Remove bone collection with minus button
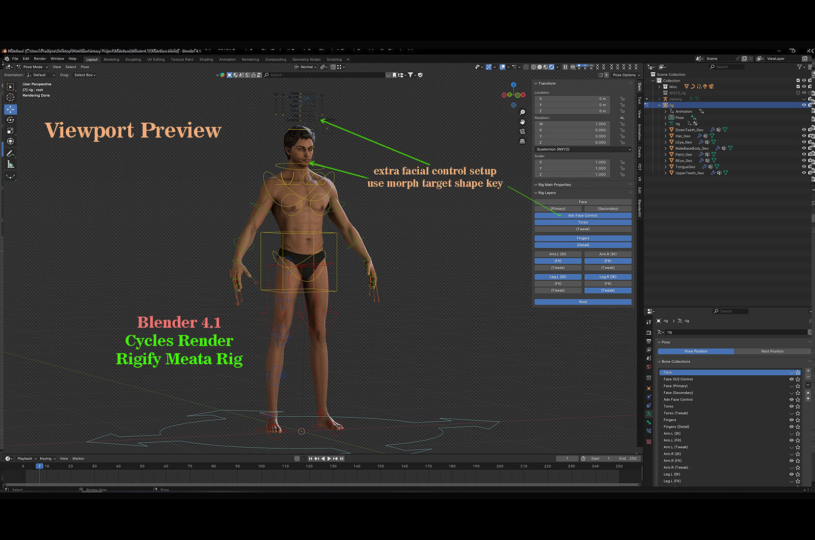815x540 pixels. click(x=808, y=377)
